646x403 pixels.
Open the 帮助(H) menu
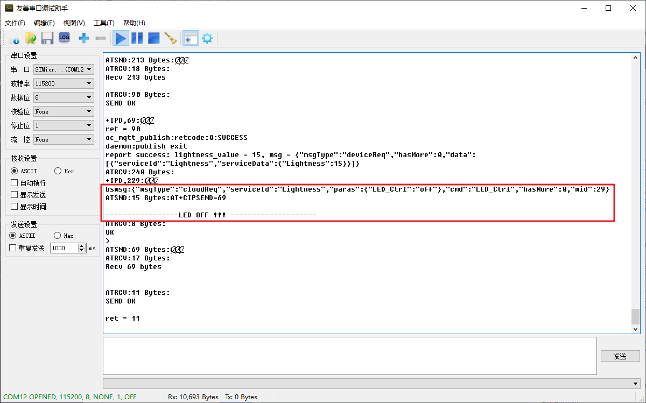(134, 23)
